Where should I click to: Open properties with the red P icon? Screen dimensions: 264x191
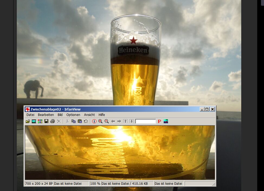coord(159,121)
